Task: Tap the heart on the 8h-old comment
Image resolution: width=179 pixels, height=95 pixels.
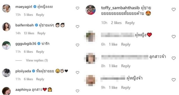Action: pyautogui.click(x=174, y=58)
